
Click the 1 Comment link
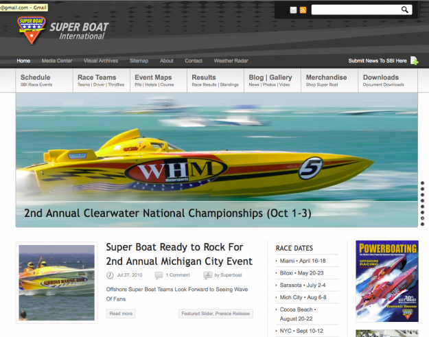[178, 275]
